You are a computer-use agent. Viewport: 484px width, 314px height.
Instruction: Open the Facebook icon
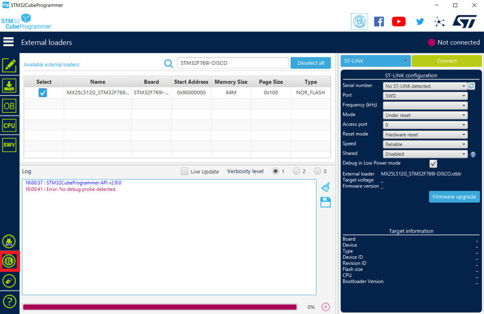pyautogui.click(x=379, y=22)
